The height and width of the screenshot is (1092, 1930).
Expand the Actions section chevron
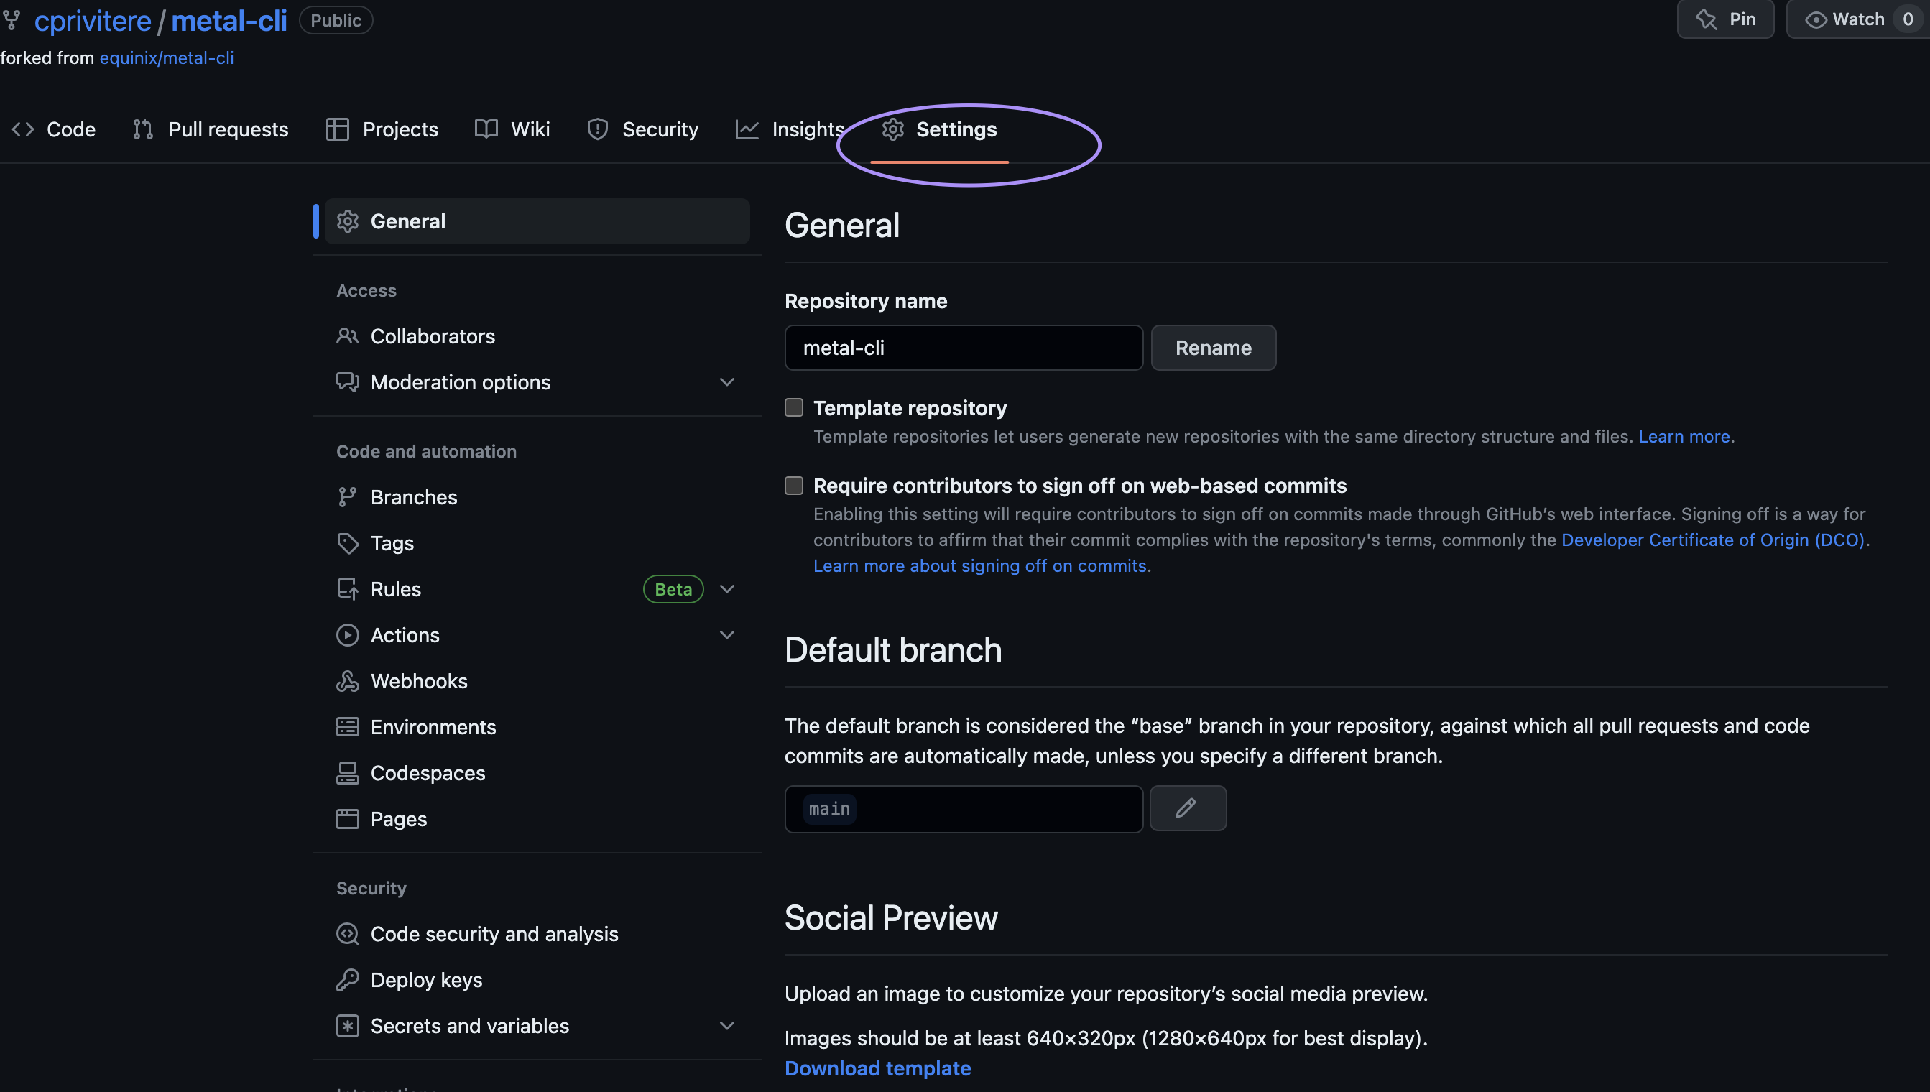[726, 635]
